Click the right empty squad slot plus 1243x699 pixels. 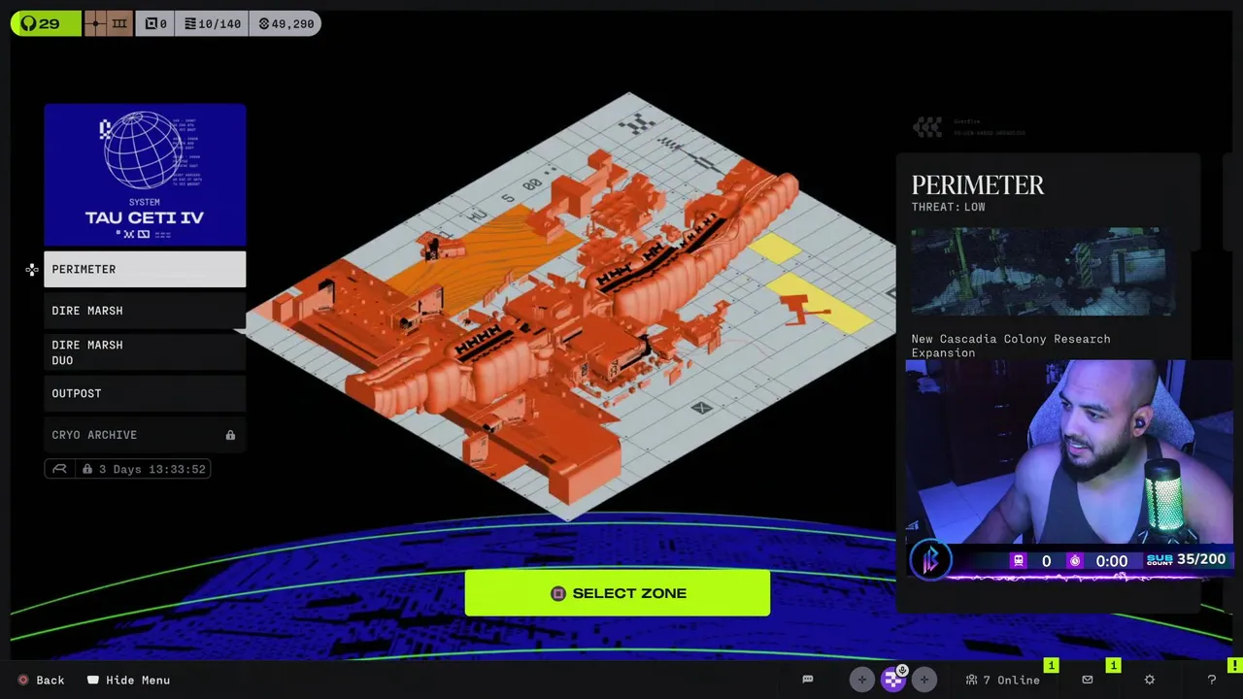coord(924,680)
